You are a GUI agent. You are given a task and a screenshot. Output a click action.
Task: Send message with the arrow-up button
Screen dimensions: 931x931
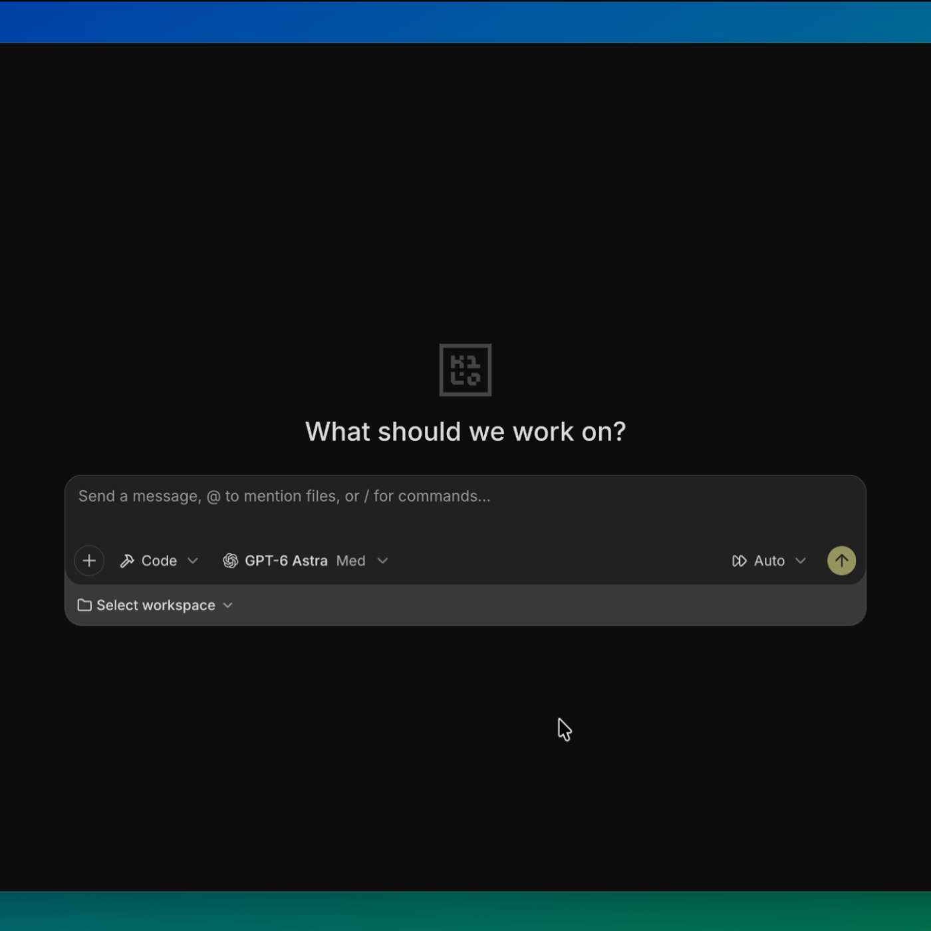click(841, 561)
